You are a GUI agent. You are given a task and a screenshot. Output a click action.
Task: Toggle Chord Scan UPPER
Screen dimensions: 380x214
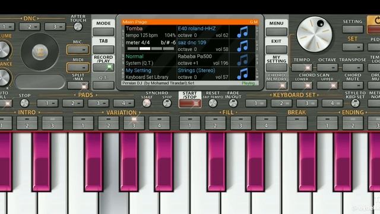(327, 86)
